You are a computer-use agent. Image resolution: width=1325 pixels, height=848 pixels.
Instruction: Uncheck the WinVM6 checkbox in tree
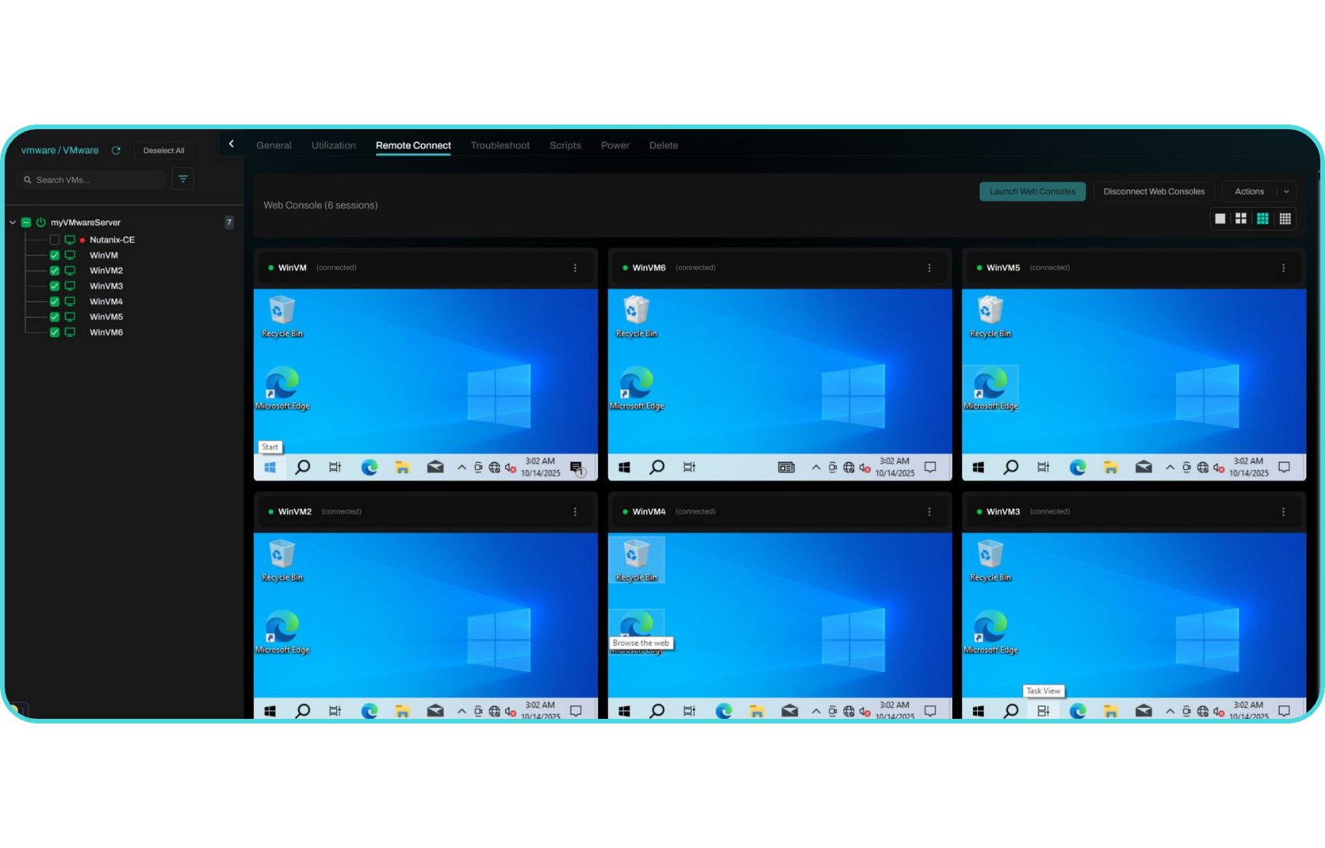54,332
